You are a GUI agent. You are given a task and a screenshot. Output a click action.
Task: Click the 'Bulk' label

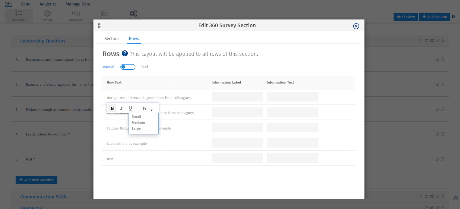145,67
